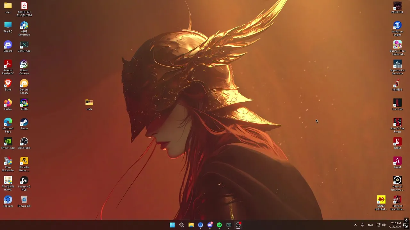Screen dimensions: 410x230
Task: Launch ASUS DriverHub shortcut
Action: [24, 29]
